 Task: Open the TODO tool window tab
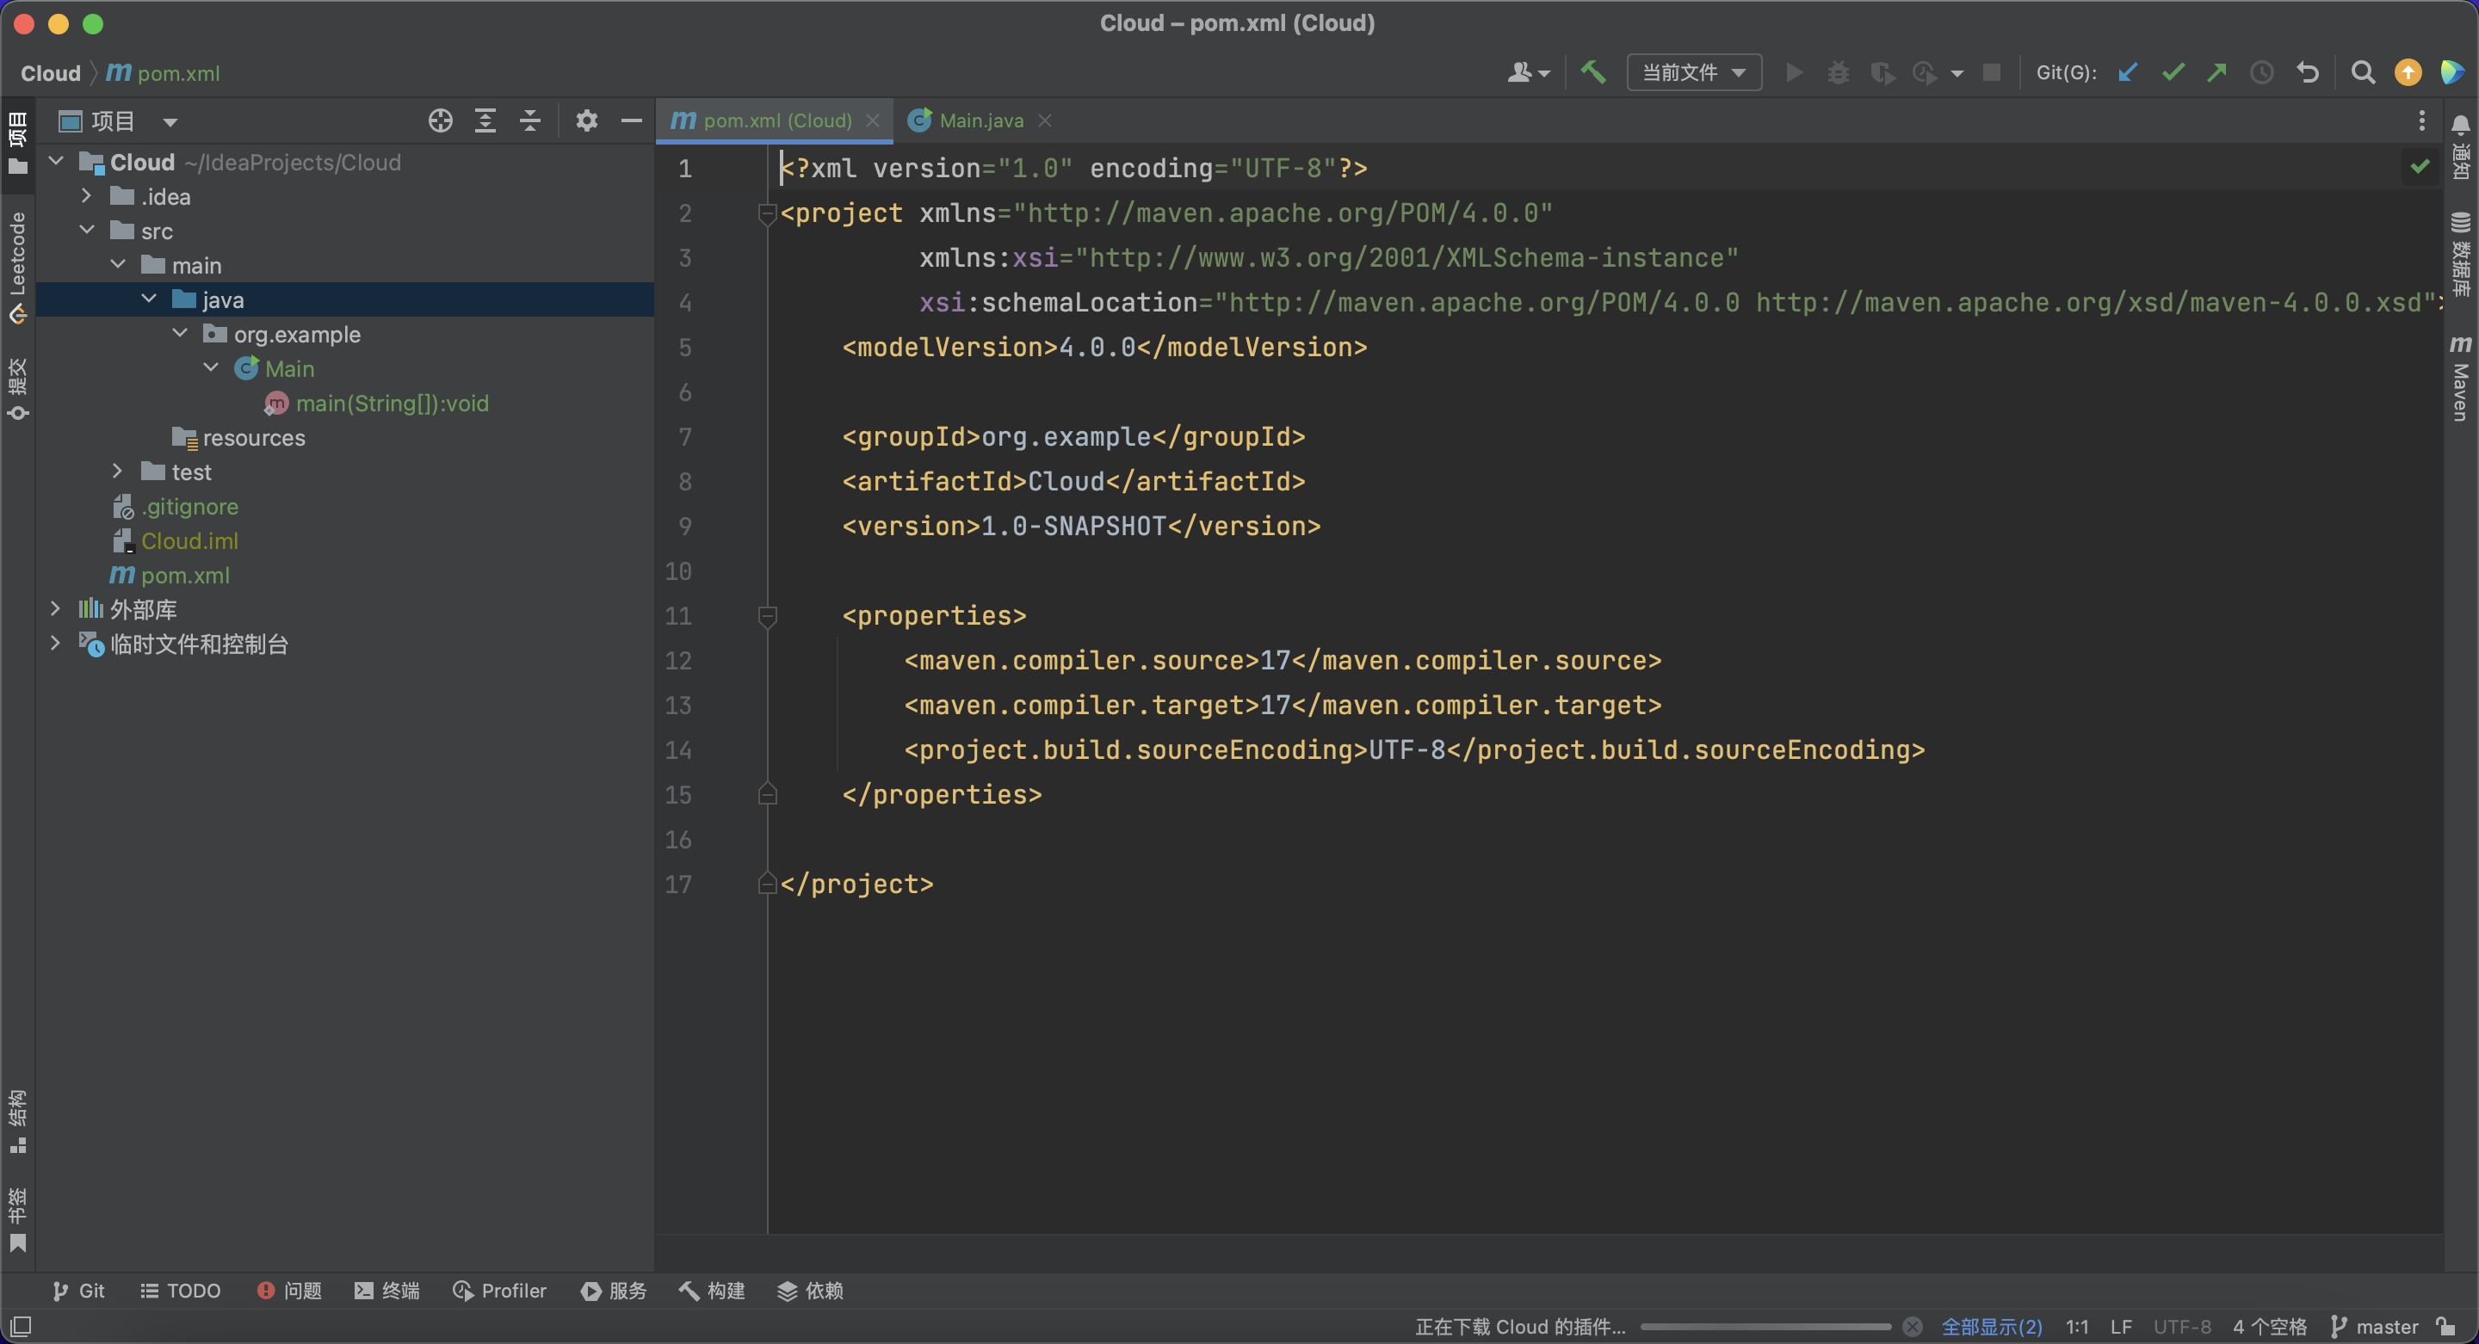(x=181, y=1290)
